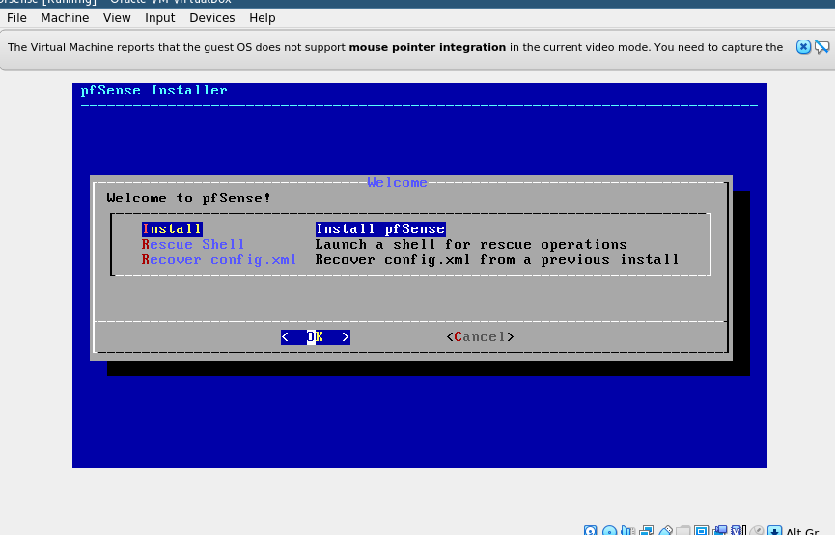Click 'Launch a shell for rescue operations' text
The image size is (835, 535).
[471, 245]
